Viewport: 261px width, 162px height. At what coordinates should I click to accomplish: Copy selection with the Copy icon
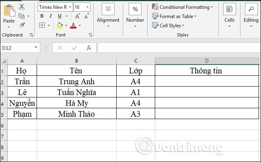[x=21, y=16]
